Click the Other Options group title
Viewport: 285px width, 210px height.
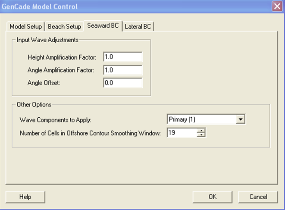[34, 104]
